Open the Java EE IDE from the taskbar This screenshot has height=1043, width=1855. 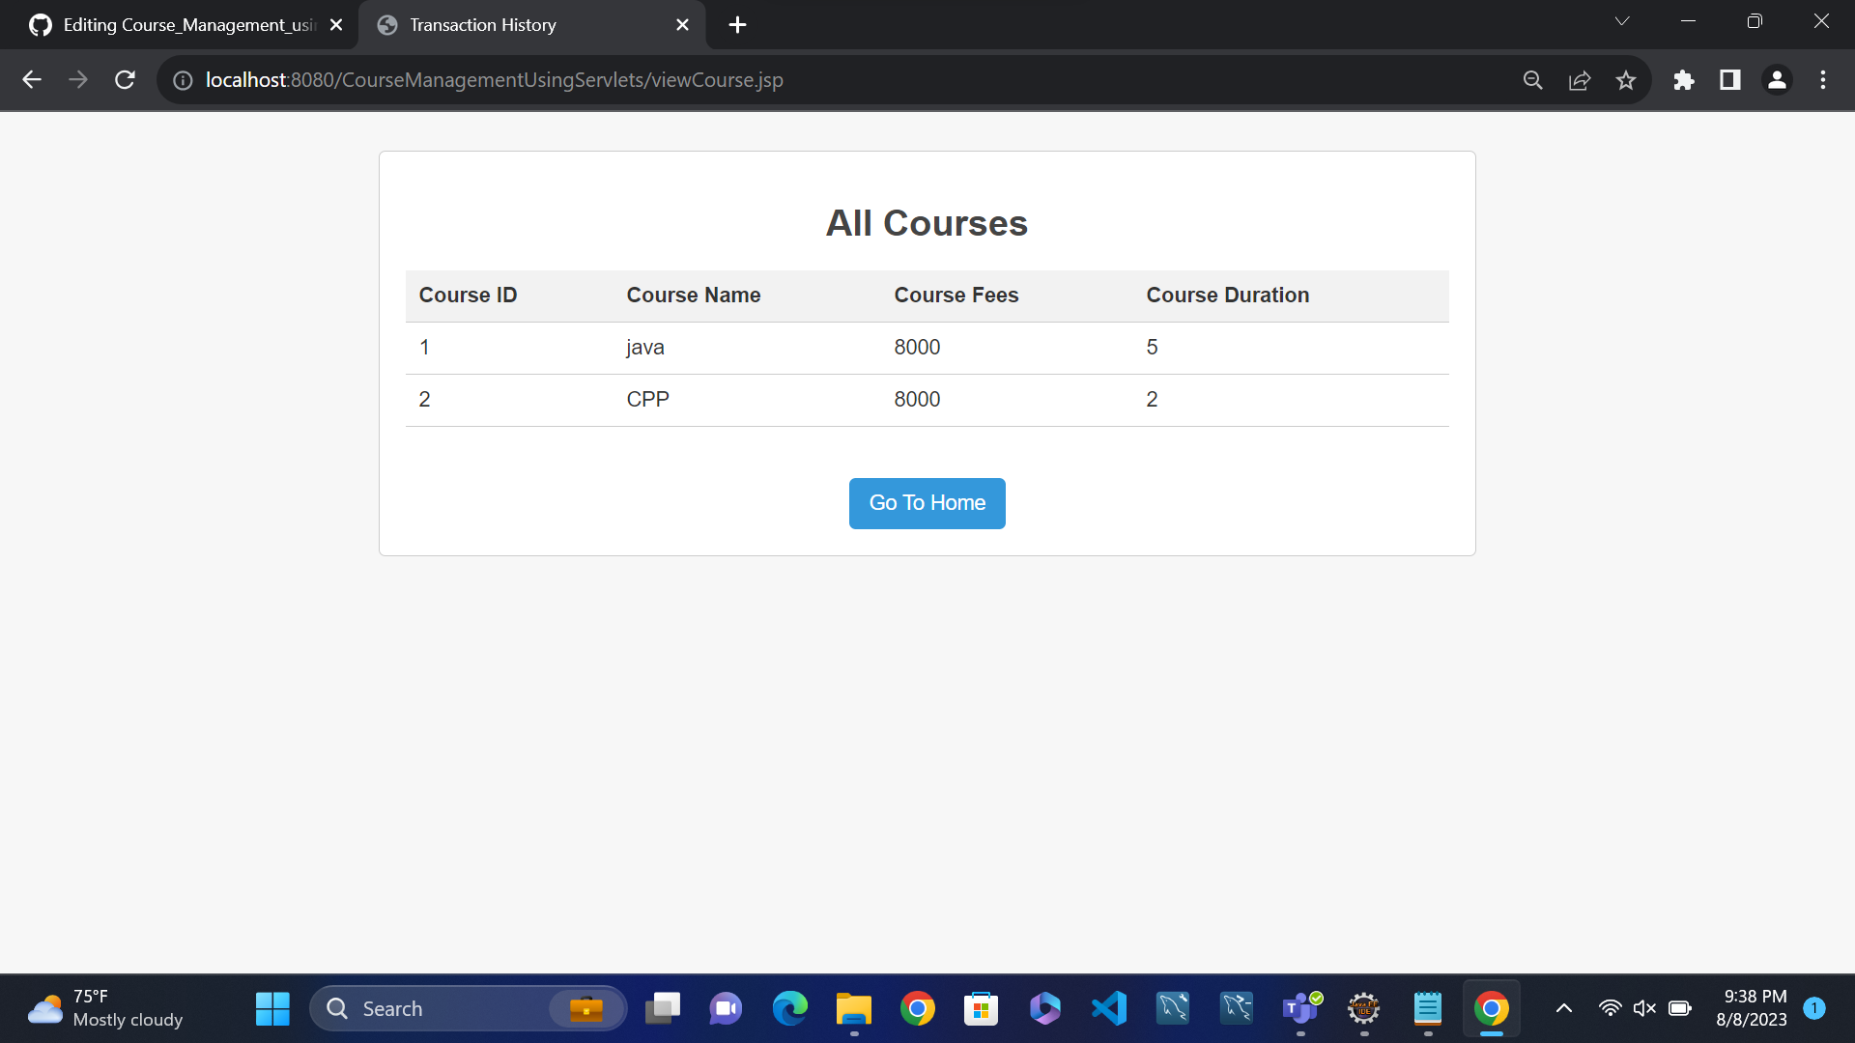[1364, 1008]
